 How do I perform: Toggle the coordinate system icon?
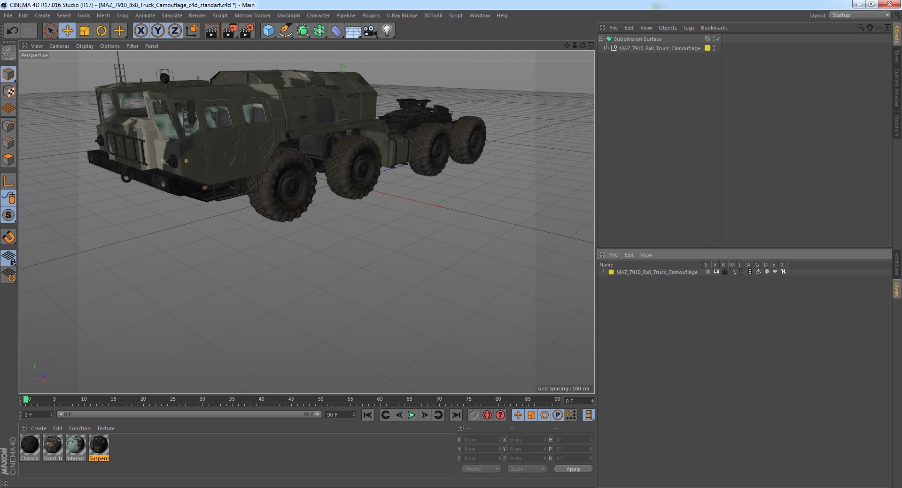tap(192, 31)
